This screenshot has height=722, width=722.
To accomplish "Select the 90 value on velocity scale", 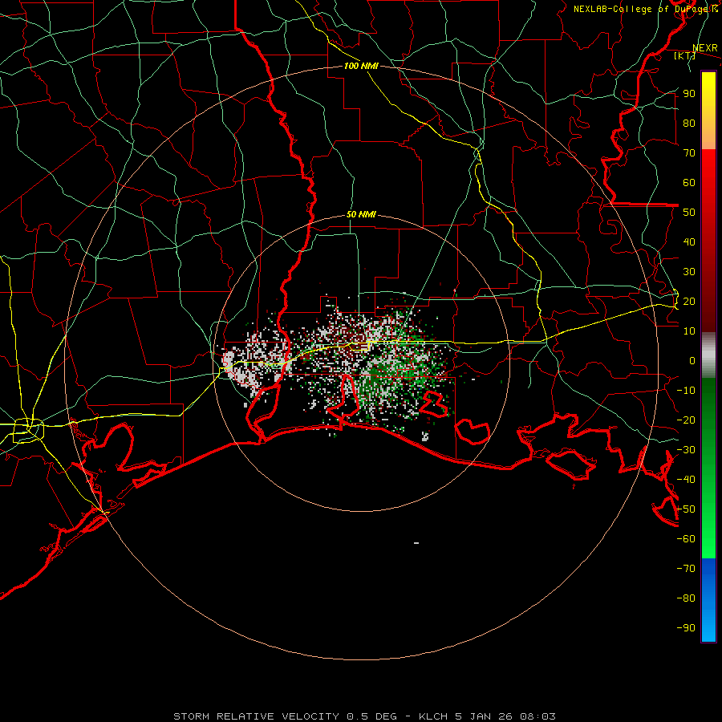I will coord(689,94).
